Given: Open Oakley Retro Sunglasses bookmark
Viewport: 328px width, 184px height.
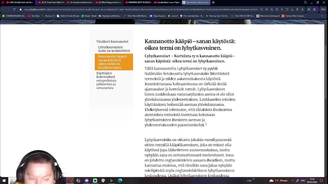Looking at the screenshot, I should pos(293,16).
